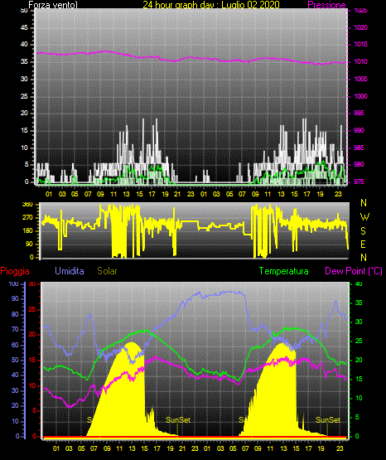Screen dimensions: 386x460
Task: Click the 'Forza vento)' label
Action: coord(53,5)
